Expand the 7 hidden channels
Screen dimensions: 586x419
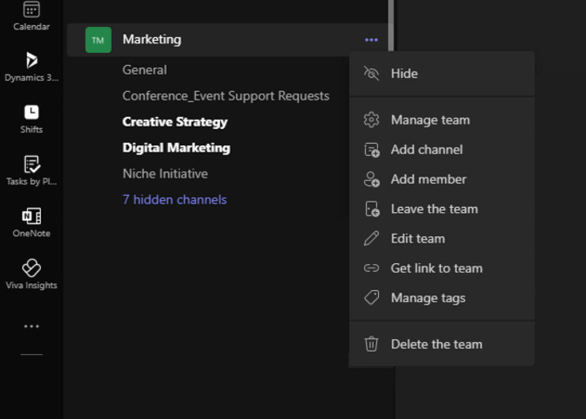pos(175,200)
